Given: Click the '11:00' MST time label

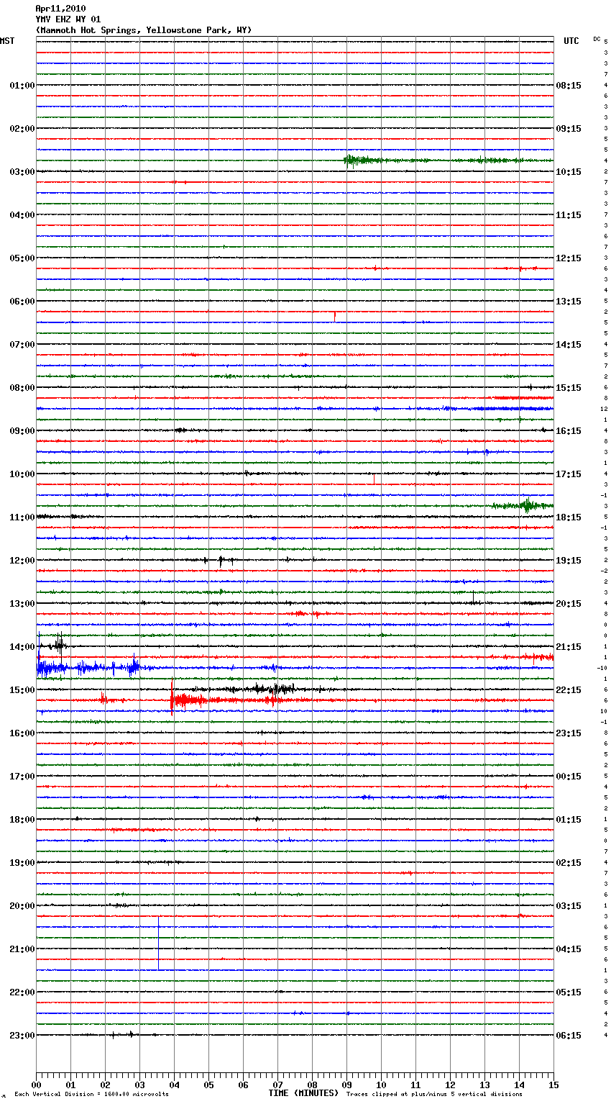Looking at the screenshot, I should 22,517.
